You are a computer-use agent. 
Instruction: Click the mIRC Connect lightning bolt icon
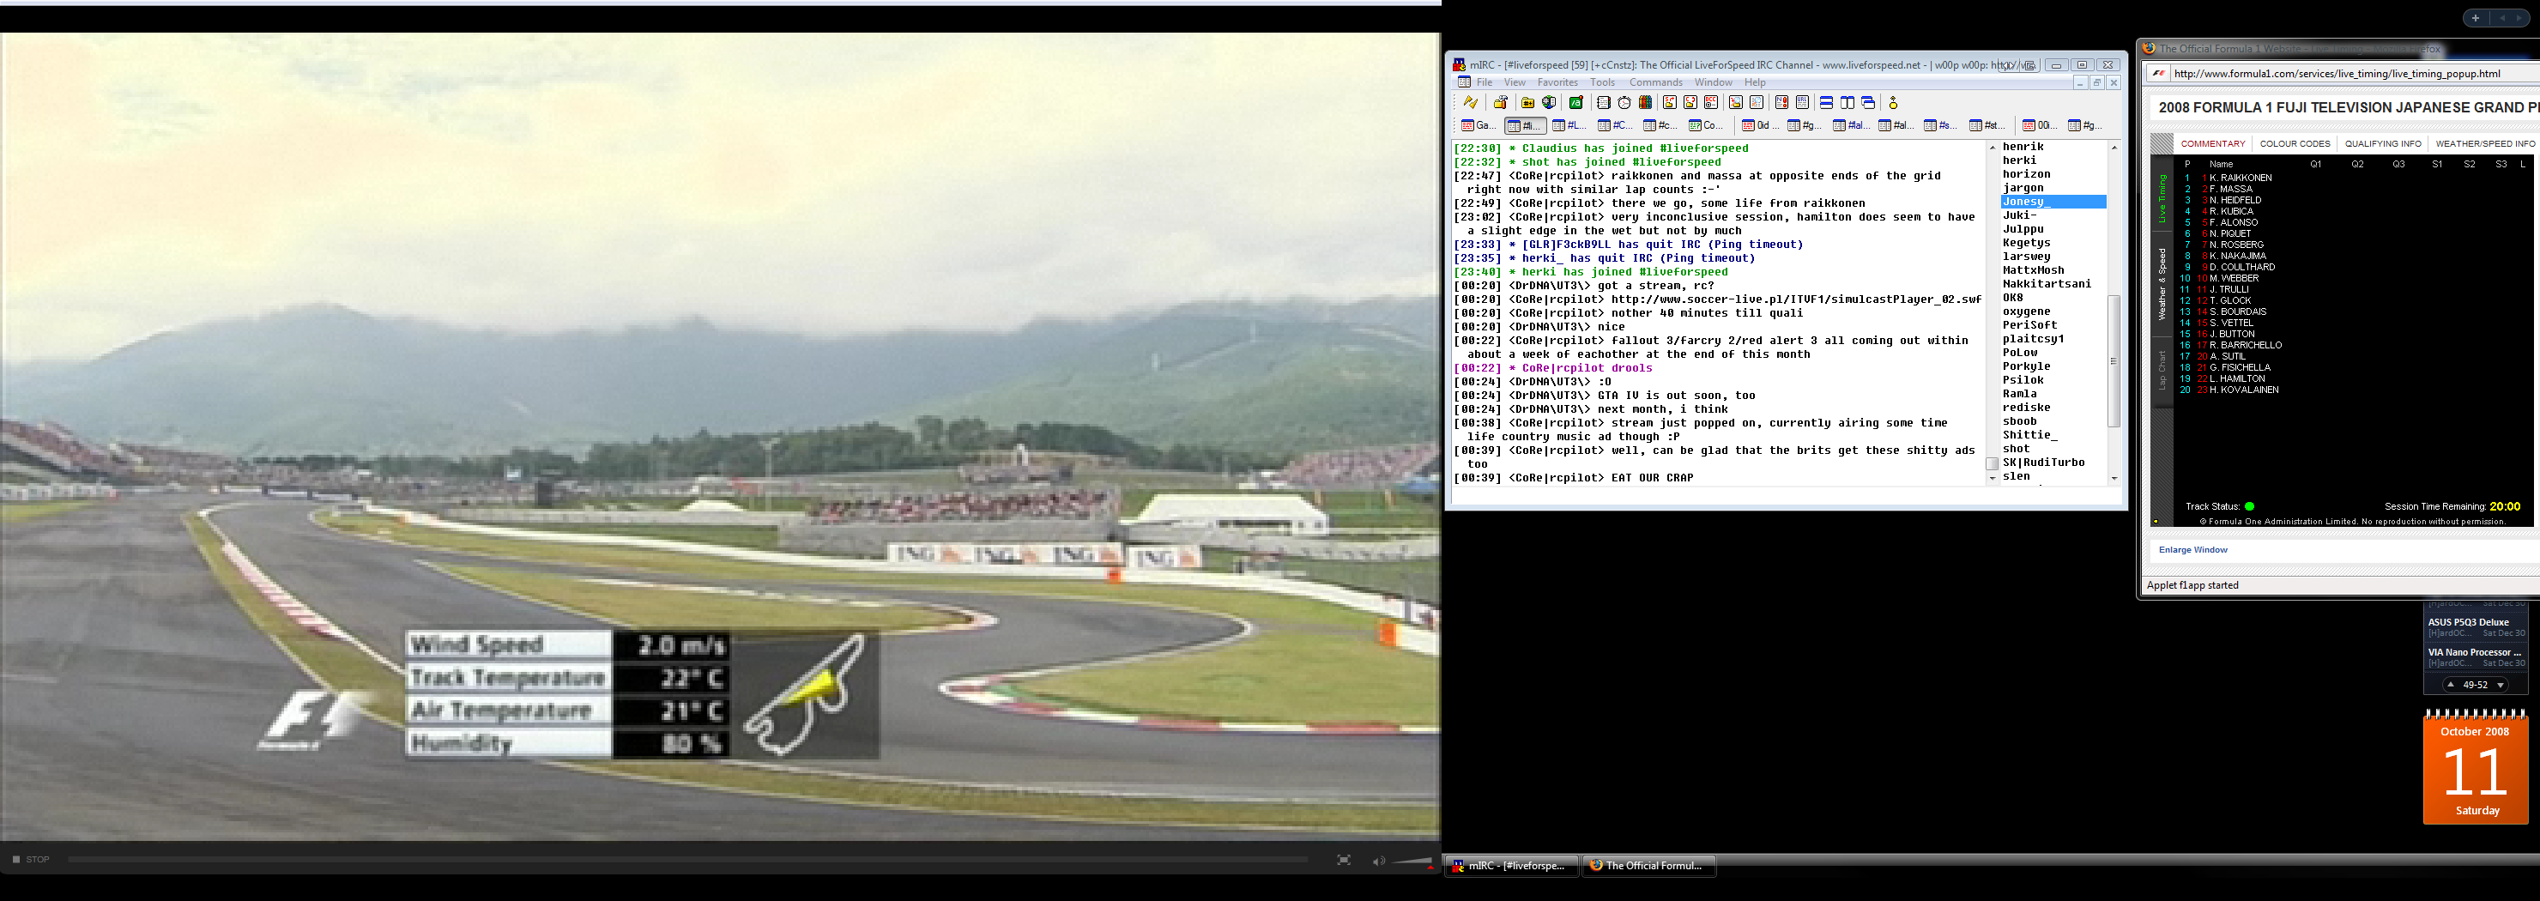click(1470, 102)
